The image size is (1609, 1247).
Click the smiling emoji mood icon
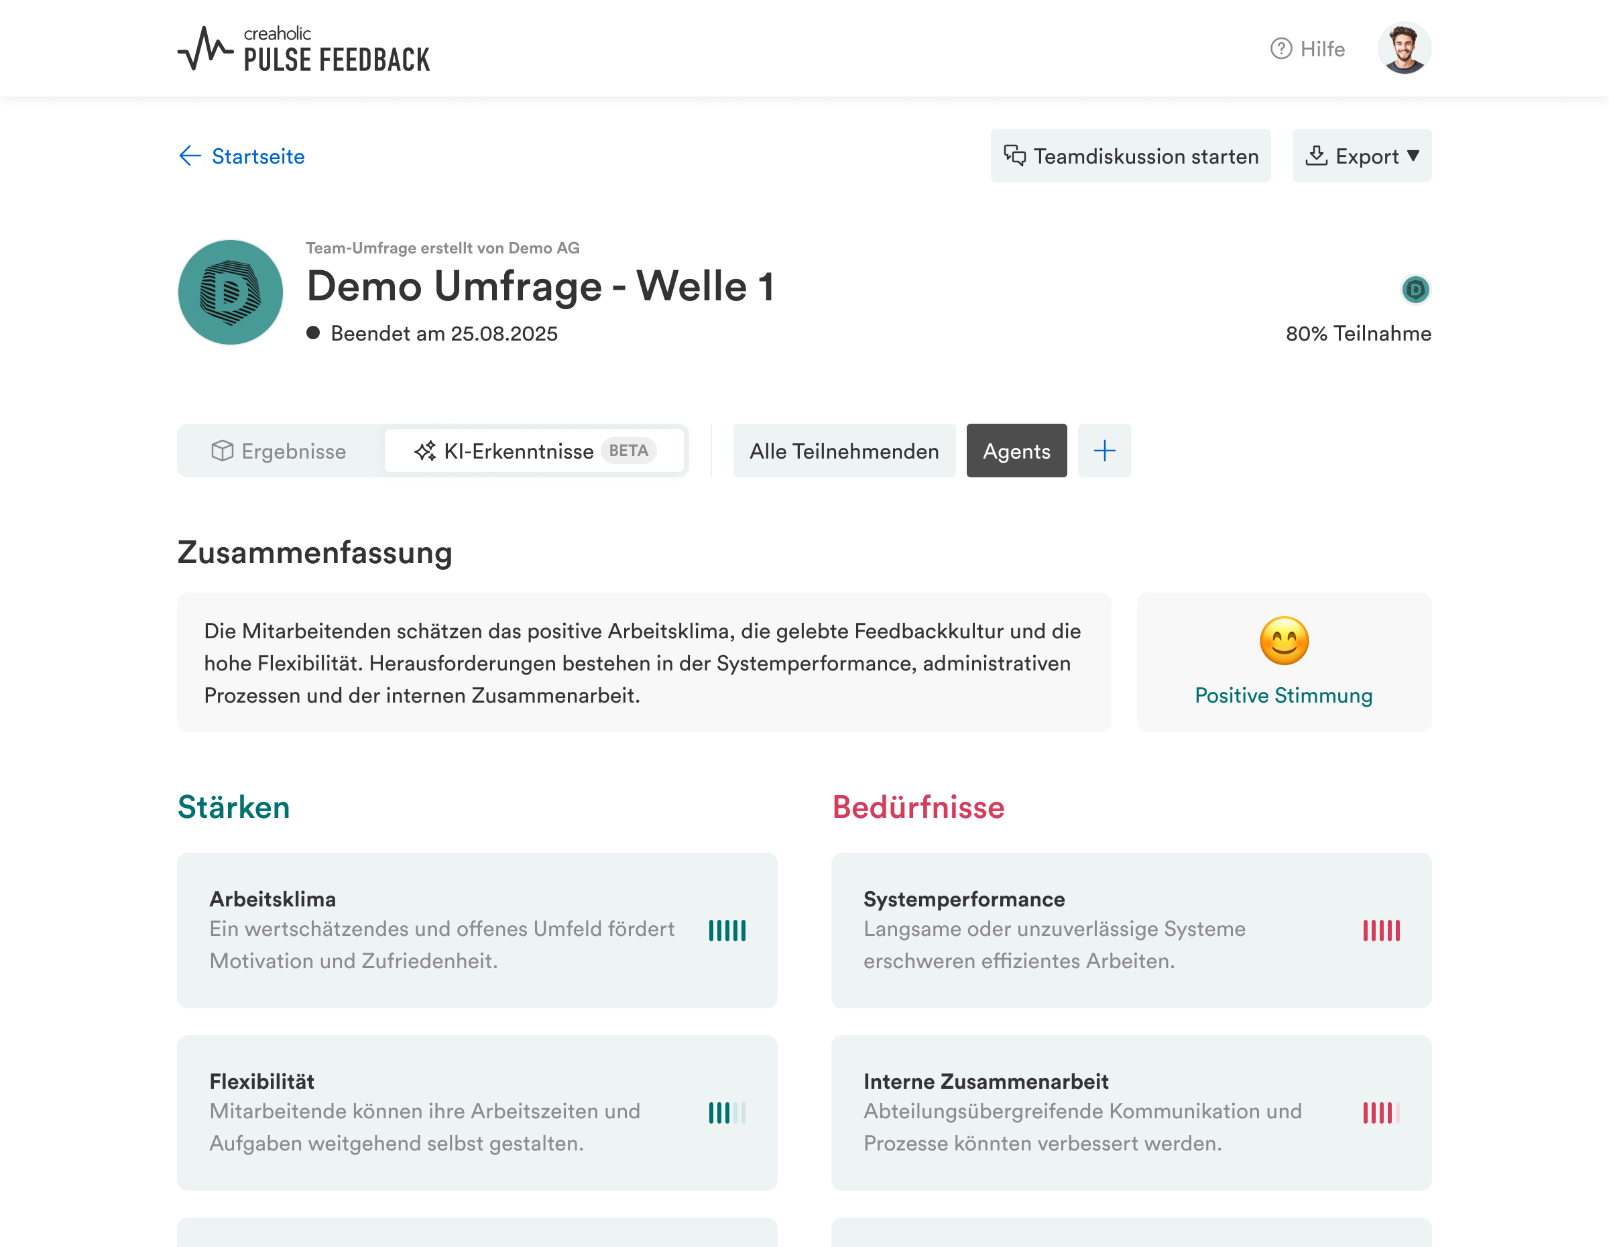point(1284,641)
